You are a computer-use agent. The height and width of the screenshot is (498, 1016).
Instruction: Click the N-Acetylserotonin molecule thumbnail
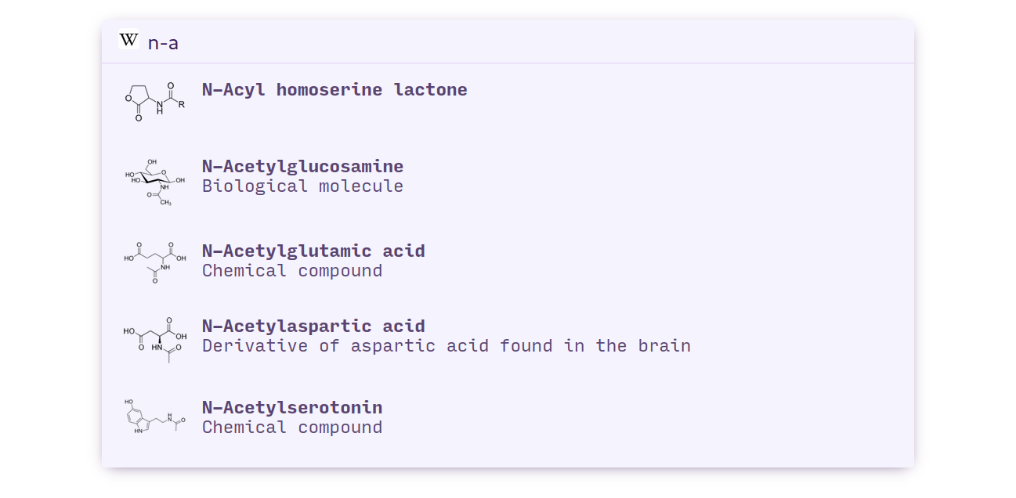pos(155,417)
